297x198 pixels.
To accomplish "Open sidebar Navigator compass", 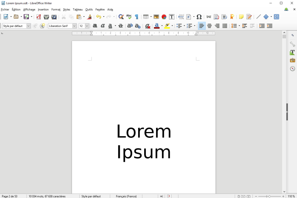I will point(292,69).
